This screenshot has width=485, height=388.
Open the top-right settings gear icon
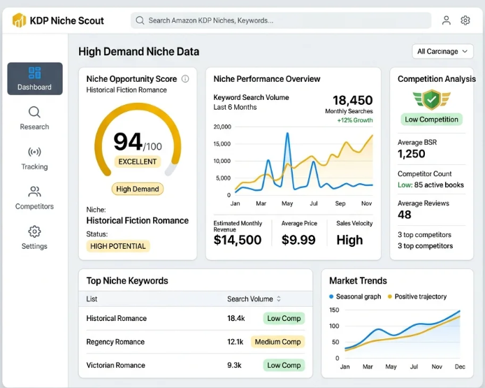point(465,20)
